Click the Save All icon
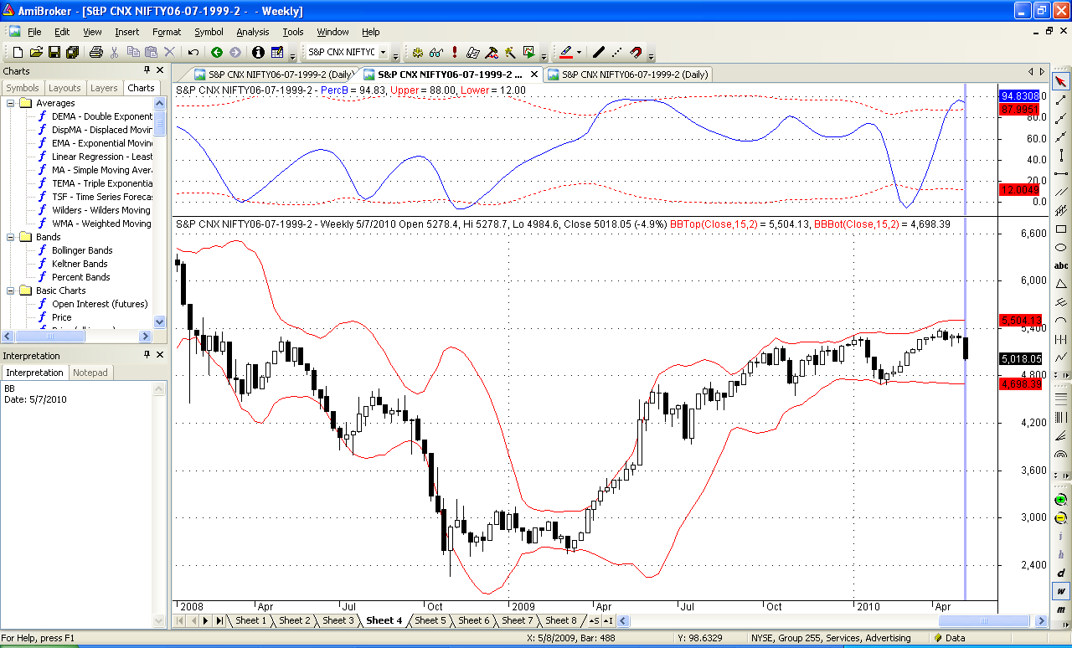Screen dimensions: 1072x648 coord(72,52)
